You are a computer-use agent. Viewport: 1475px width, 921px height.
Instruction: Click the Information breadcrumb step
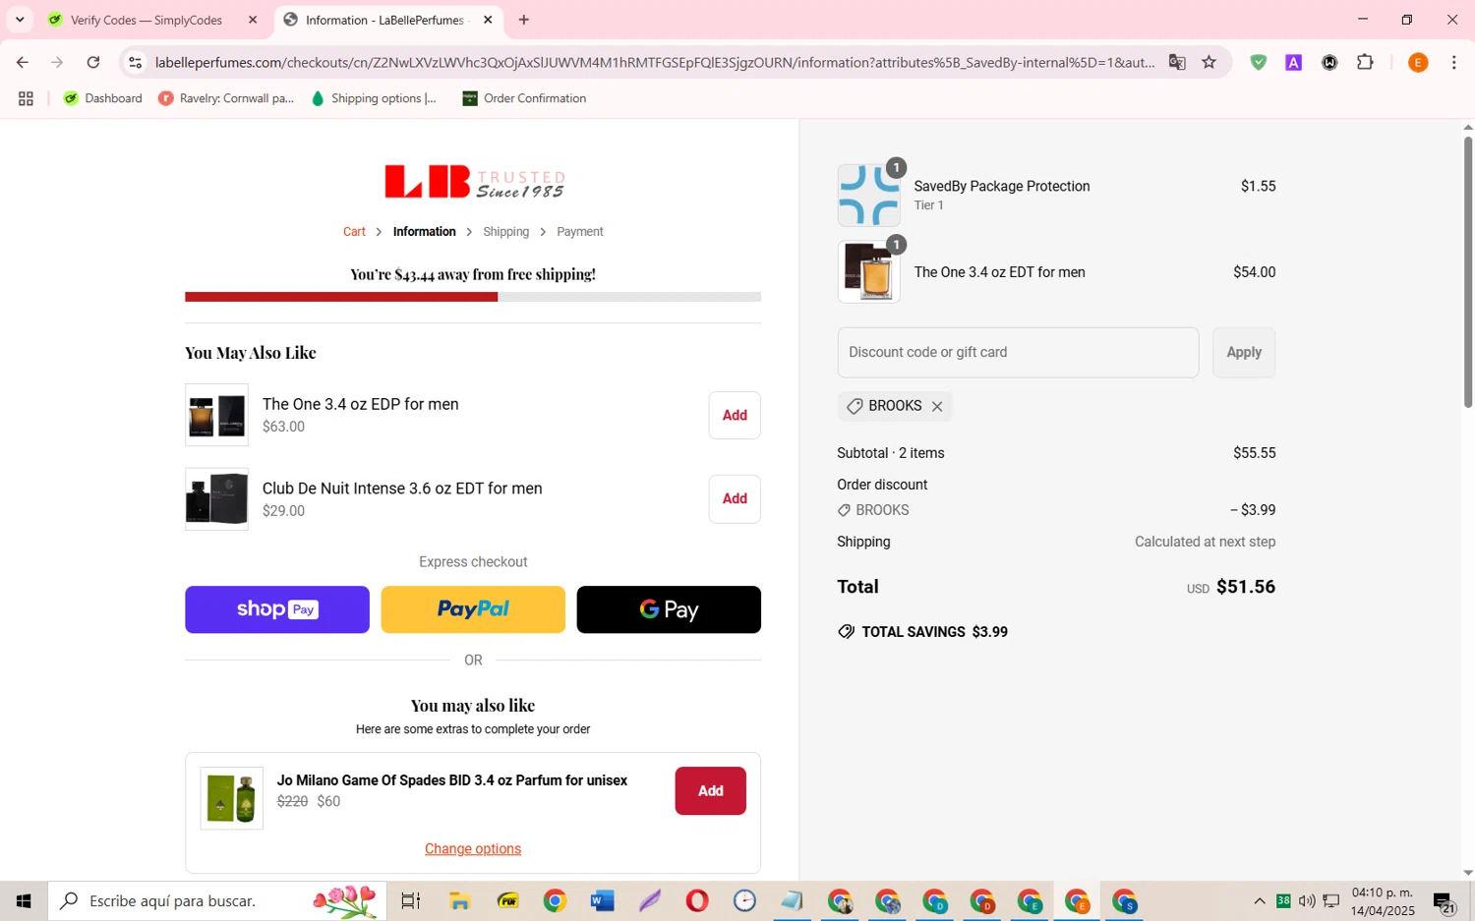(425, 232)
